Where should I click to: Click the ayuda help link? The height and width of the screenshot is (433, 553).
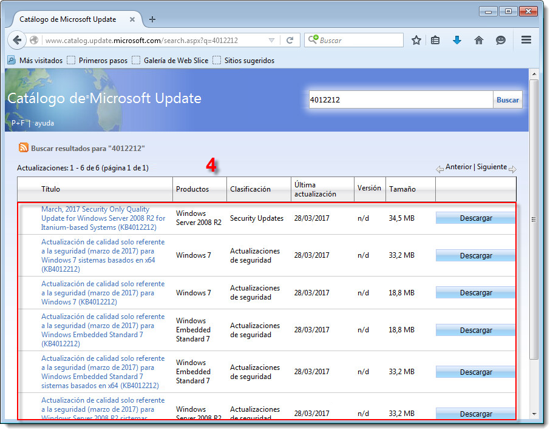click(44, 123)
